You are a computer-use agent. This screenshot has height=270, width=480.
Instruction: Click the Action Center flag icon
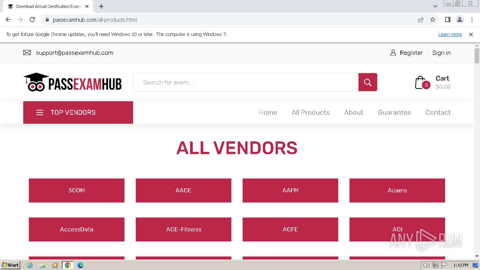coord(444,265)
